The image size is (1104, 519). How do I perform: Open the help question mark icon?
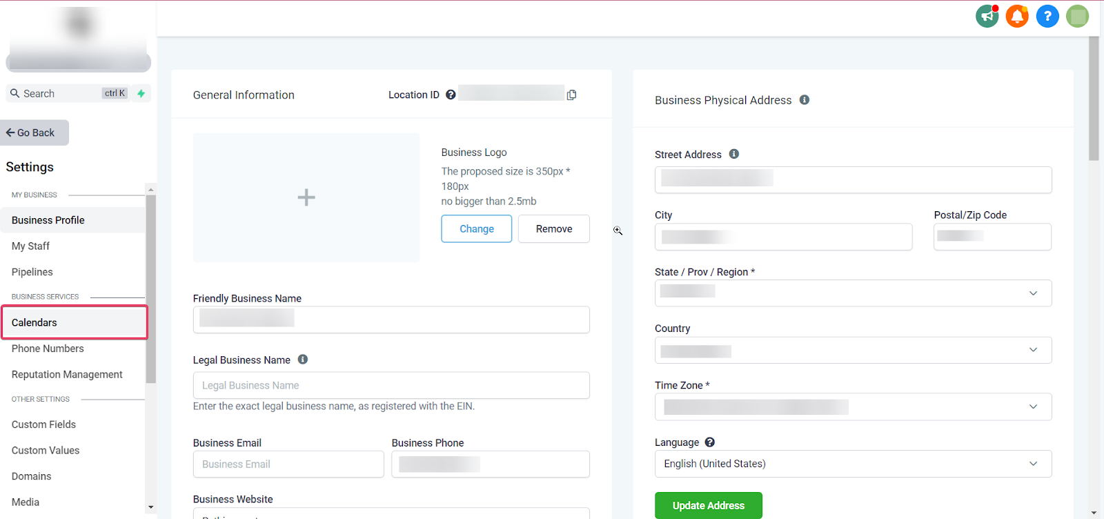(x=1047, y=16)
